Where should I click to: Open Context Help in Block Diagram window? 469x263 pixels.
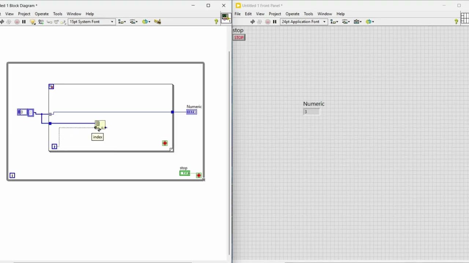(216, 22)
